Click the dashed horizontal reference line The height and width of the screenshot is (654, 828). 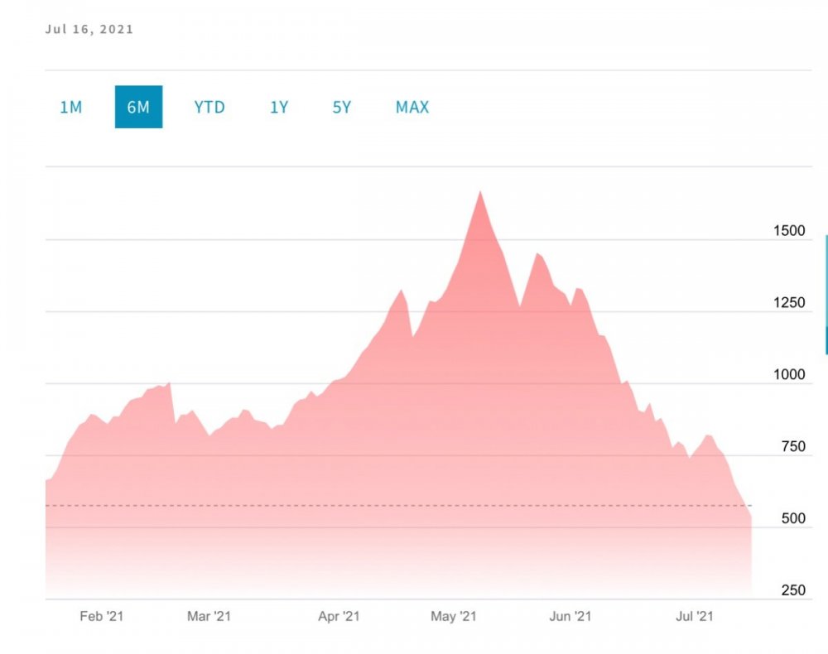(x=331, y=505)
